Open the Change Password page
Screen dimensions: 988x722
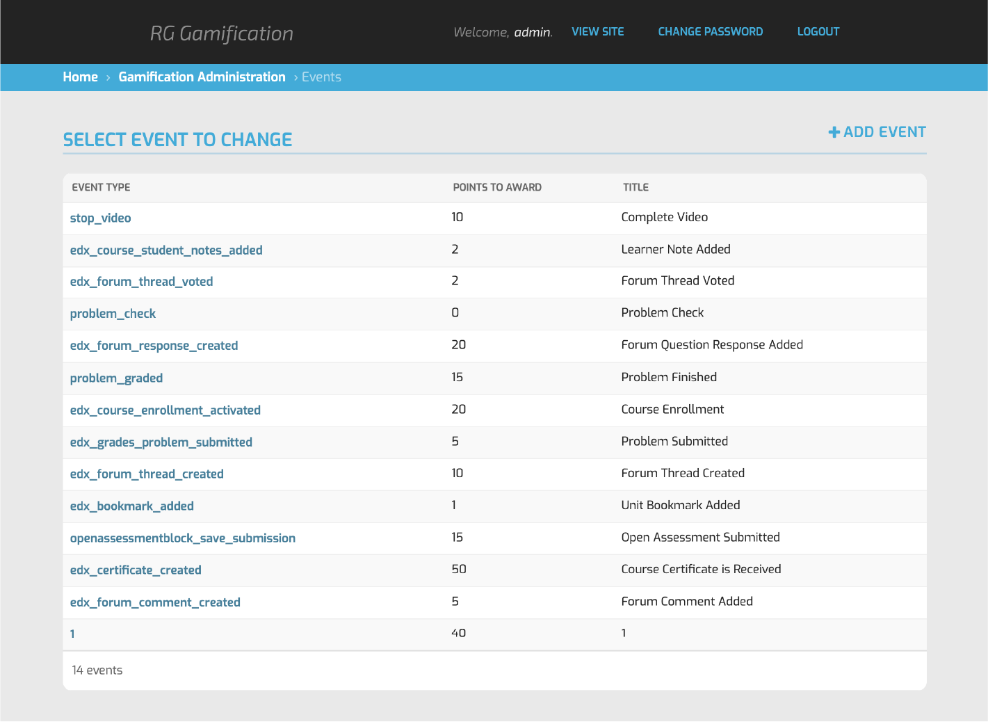click(x=711, y=32)
